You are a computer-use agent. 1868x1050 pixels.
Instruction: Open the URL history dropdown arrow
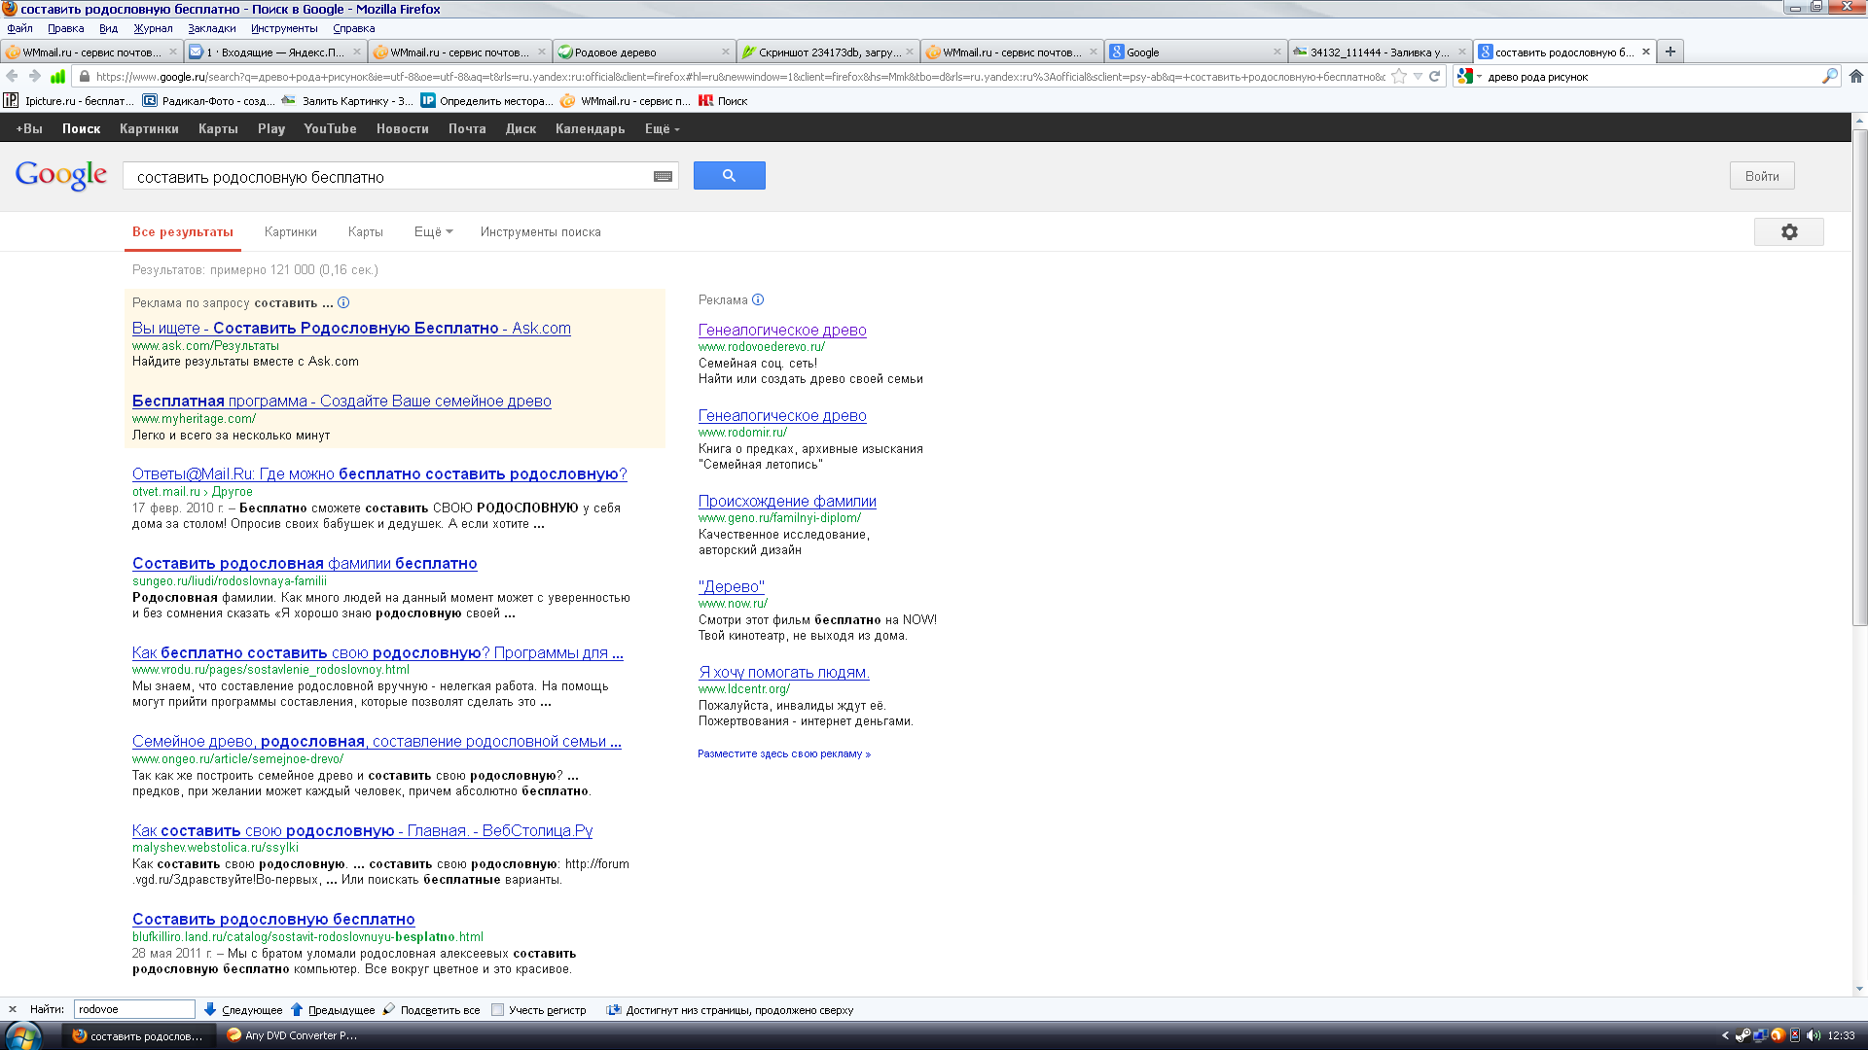point(1418,76)
